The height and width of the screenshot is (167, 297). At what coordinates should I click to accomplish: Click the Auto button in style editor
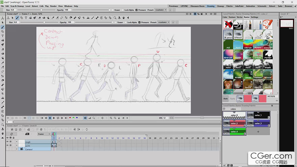pos(226,99)
